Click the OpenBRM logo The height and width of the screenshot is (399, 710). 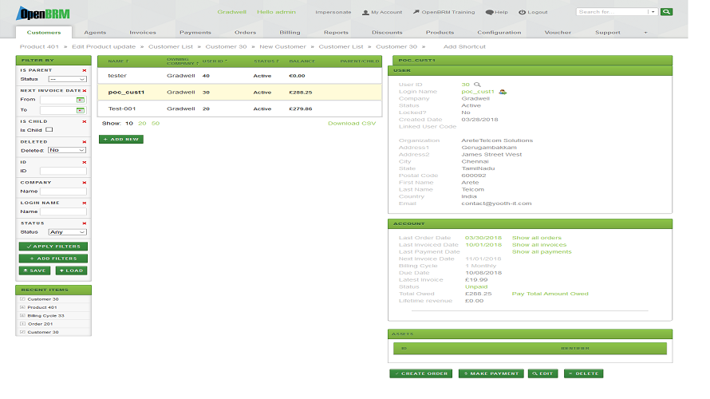tap(43, 13)
